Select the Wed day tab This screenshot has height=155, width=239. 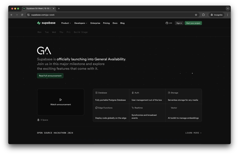tap(54, 32)
